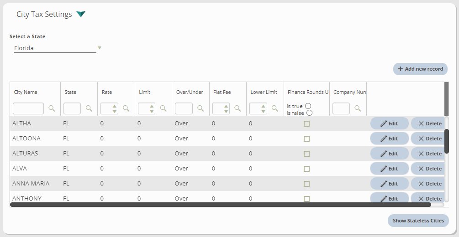This screenshot has height=237, width=459.
Task: Click Show Stateless Cities button
Action: [418, 221]
